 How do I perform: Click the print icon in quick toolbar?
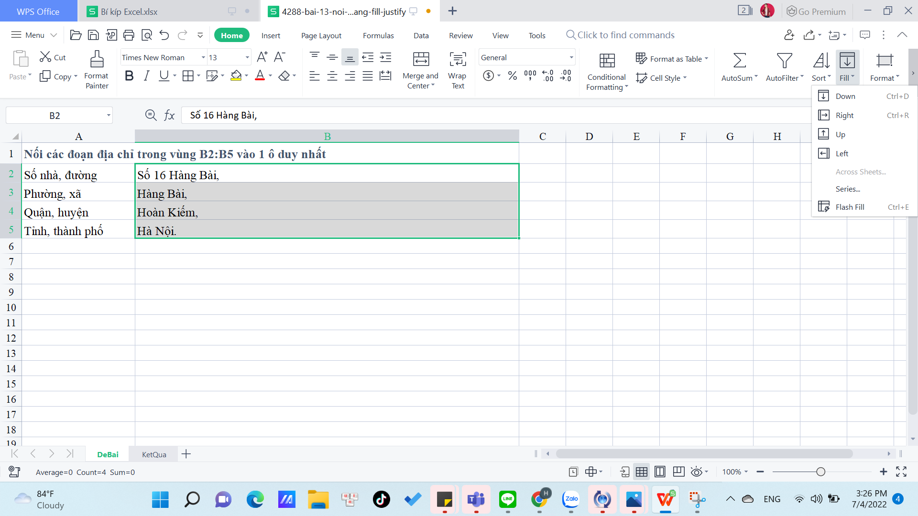click(x=129, y=35)
